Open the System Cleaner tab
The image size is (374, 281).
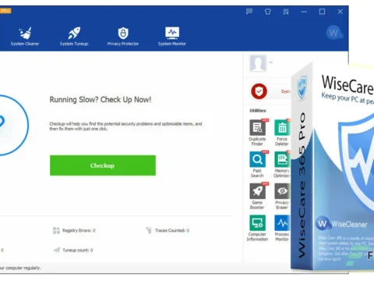(x=25, y=37)
